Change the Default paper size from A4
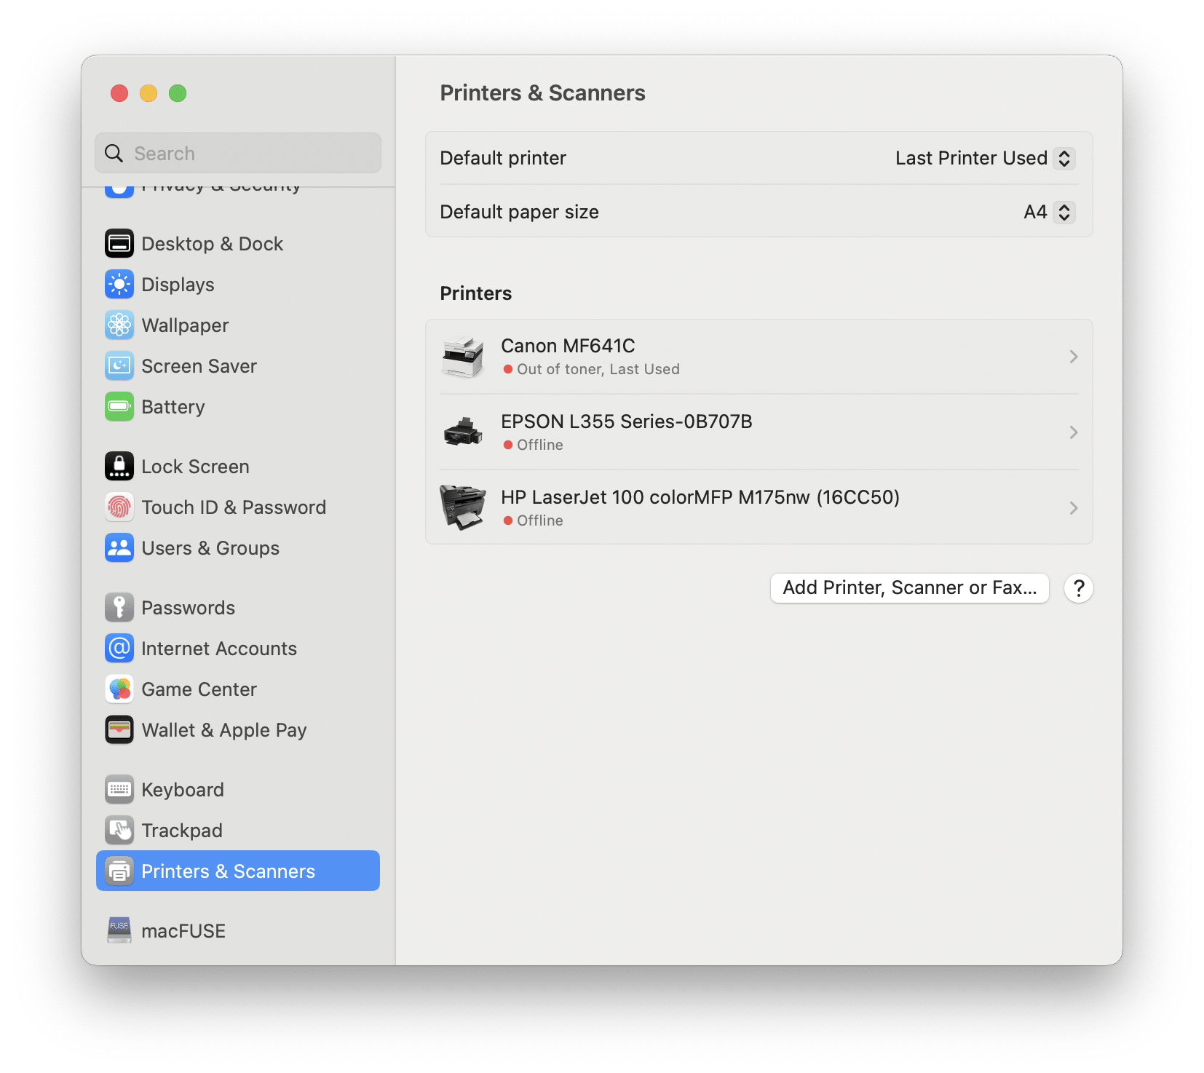Screen dimensions: 1204x1073 point(1048,212)
